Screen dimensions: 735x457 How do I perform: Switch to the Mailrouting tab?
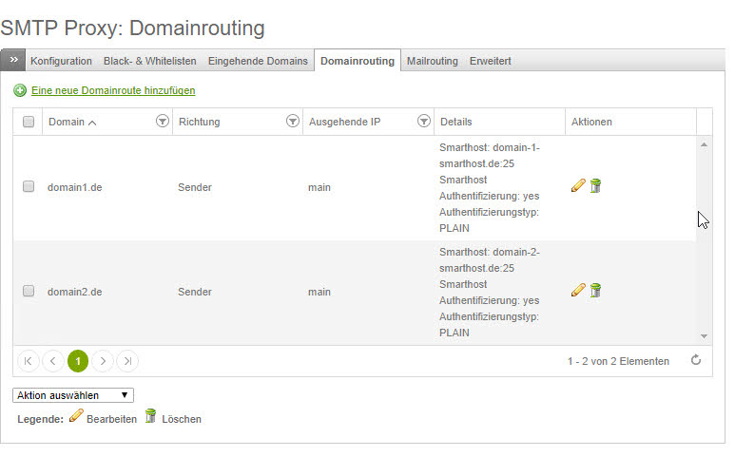click(432, 61)
